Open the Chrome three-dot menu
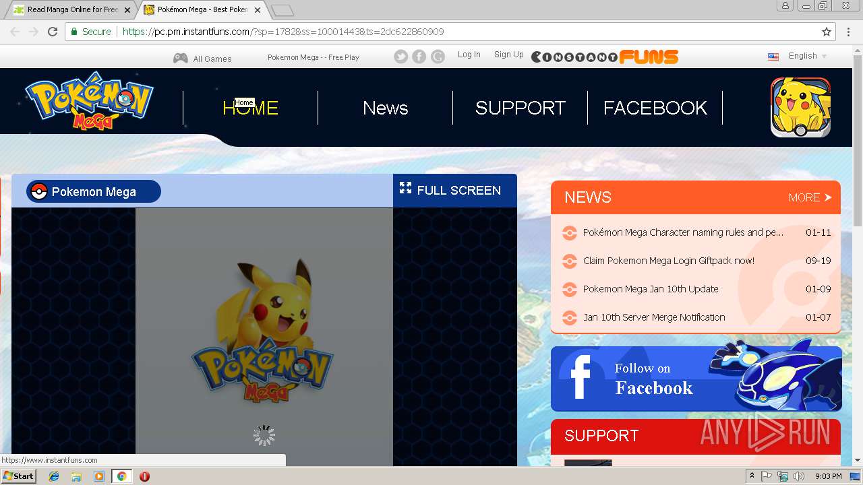The height and width of the screenshot is (485, 863). point(848,32)
